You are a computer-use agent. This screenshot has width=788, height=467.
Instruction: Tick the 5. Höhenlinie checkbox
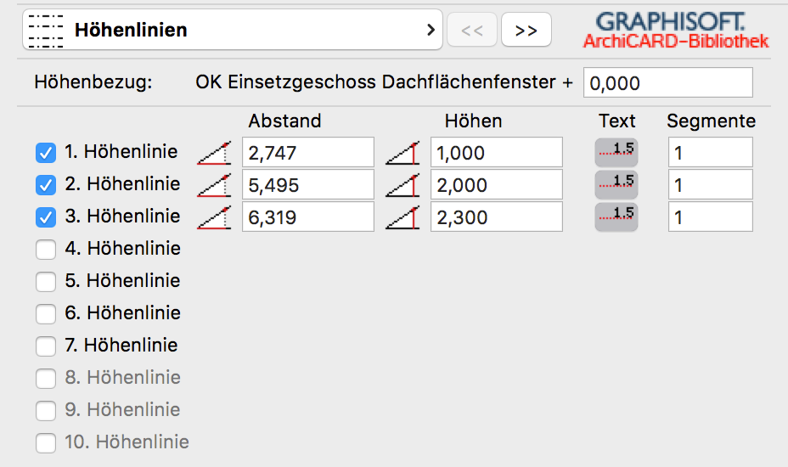coord(46,282)
